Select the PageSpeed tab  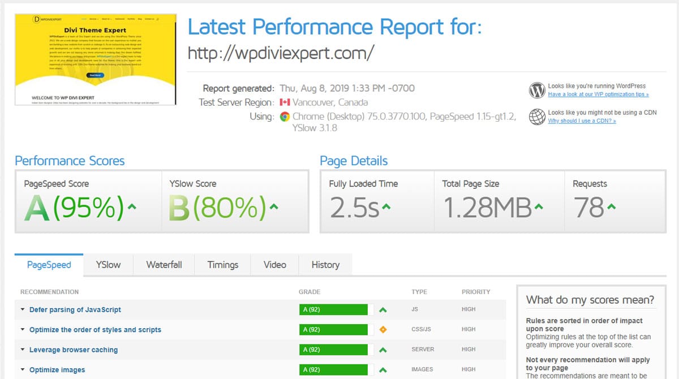click(x=49, y=265)
